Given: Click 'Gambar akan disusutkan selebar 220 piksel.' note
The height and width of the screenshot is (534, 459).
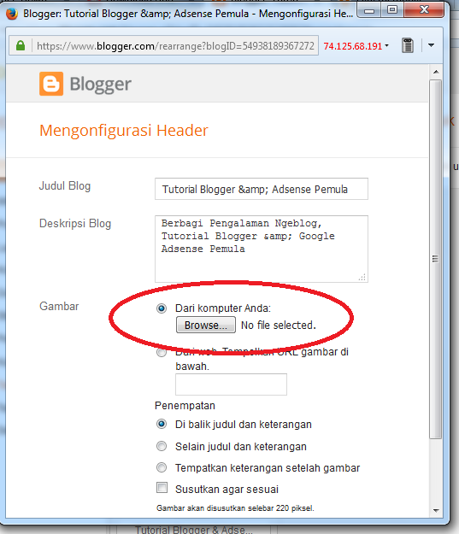Looking at the screenshot, I should pos(235,508).
